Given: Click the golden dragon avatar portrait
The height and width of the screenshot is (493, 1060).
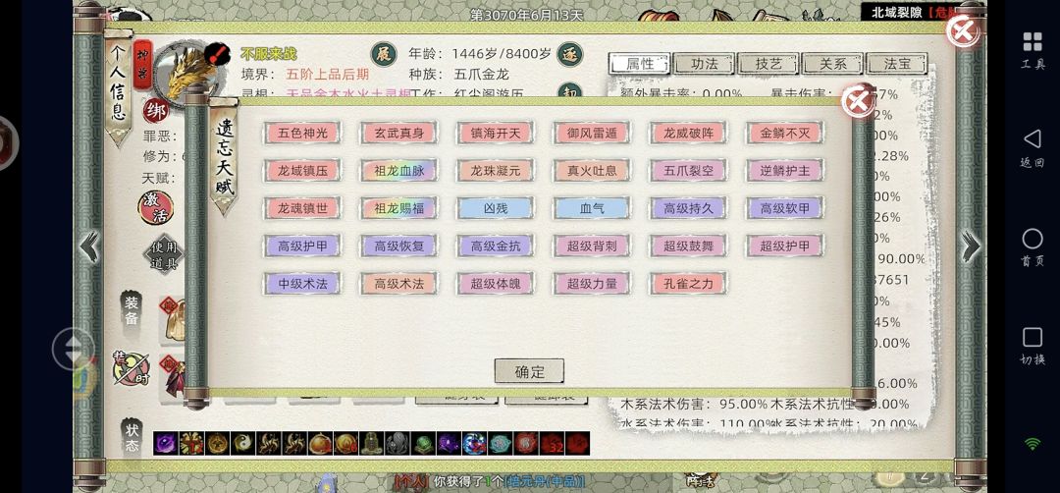Looking at the screenshot, I should (x=187, y=72).
